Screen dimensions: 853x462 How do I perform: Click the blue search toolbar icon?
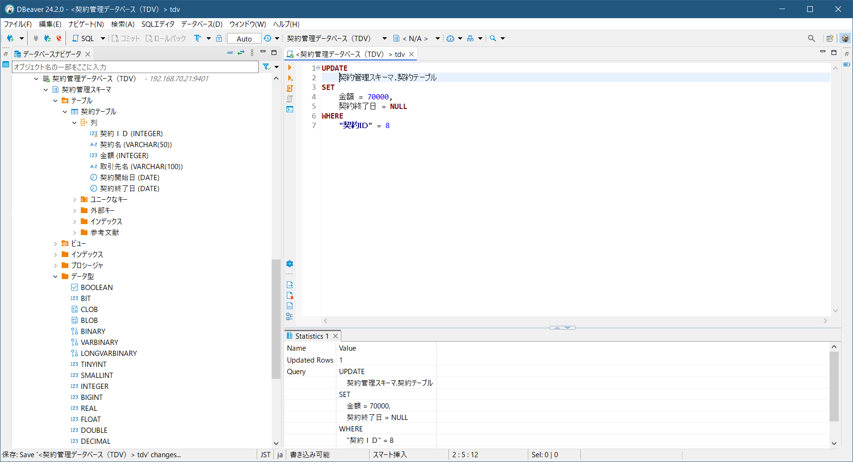point(493,38)
